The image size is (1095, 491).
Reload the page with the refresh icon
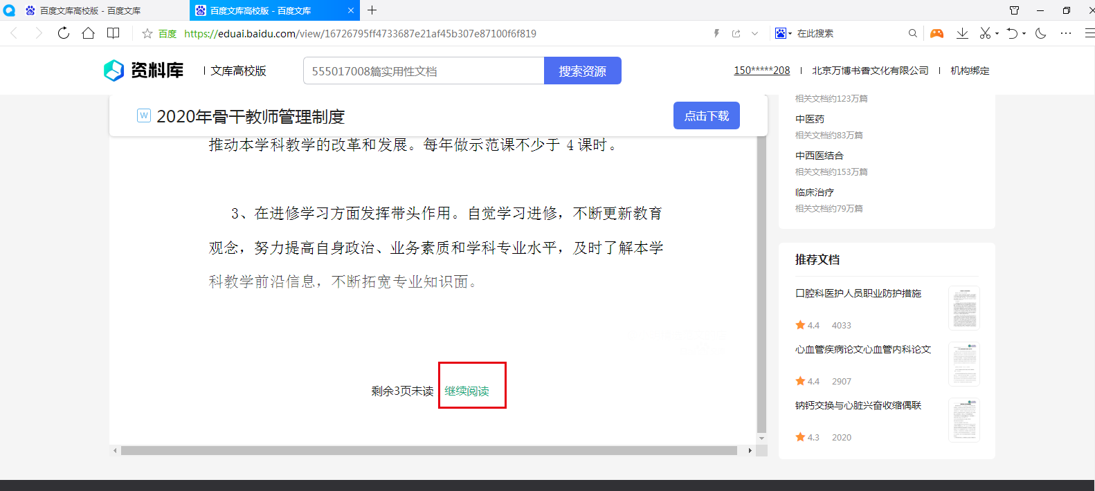pos(64,33)
